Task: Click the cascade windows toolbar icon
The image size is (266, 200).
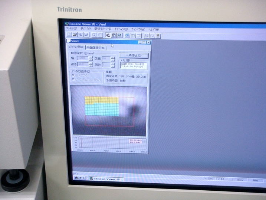Action: click(x=127, y=35)
